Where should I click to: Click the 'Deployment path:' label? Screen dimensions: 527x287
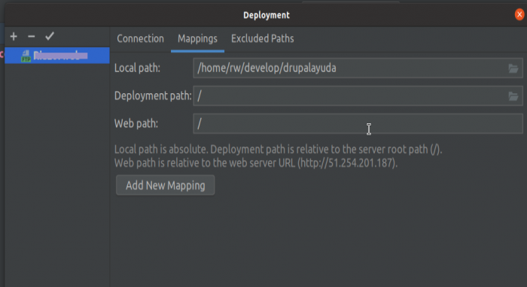pos(153,96)
